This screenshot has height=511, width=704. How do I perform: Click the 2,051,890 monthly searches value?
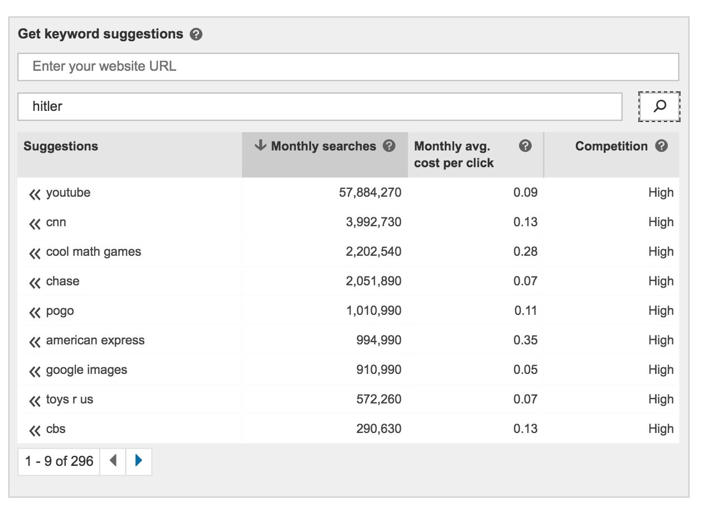373,281
